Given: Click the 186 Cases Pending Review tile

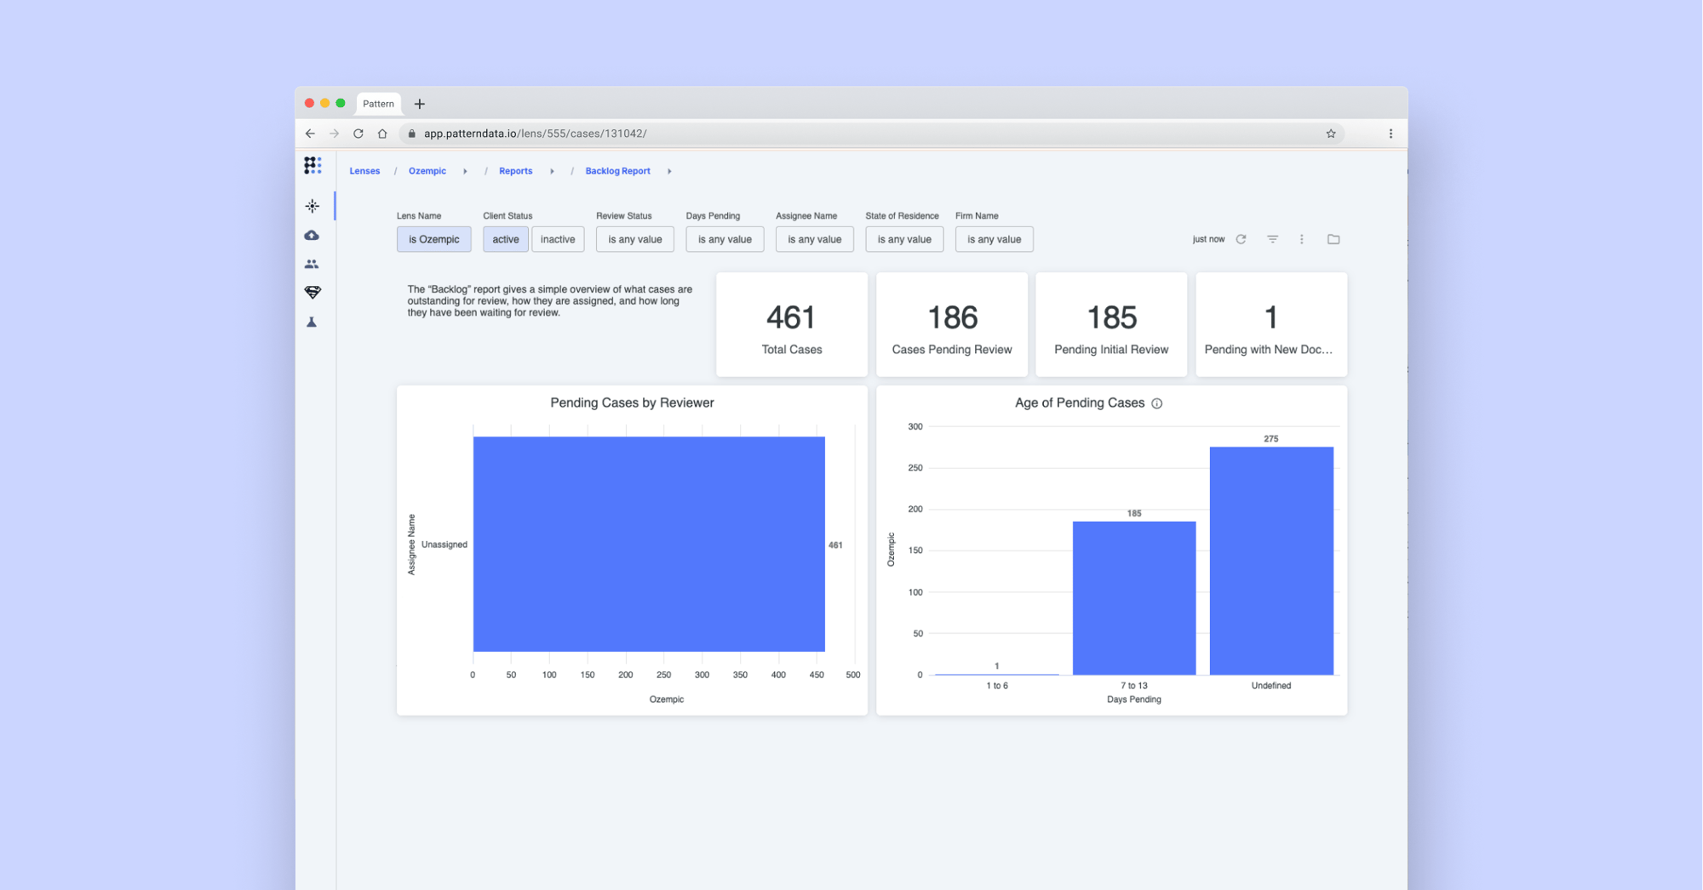Looking at the screenshot, I should 952,324.
